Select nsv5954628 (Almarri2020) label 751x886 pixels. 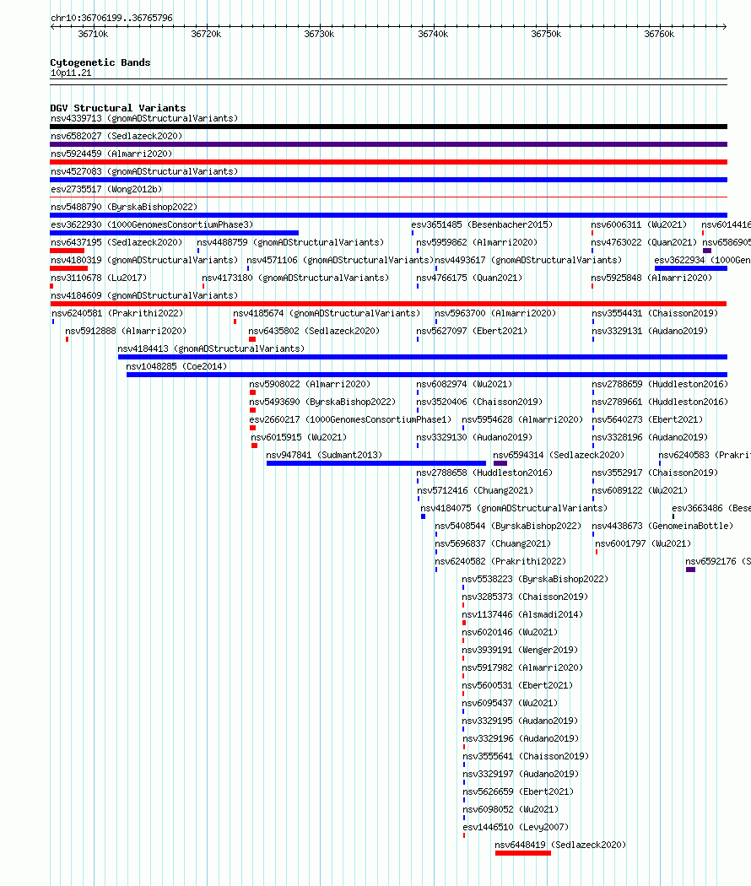[x=522, y=419]
